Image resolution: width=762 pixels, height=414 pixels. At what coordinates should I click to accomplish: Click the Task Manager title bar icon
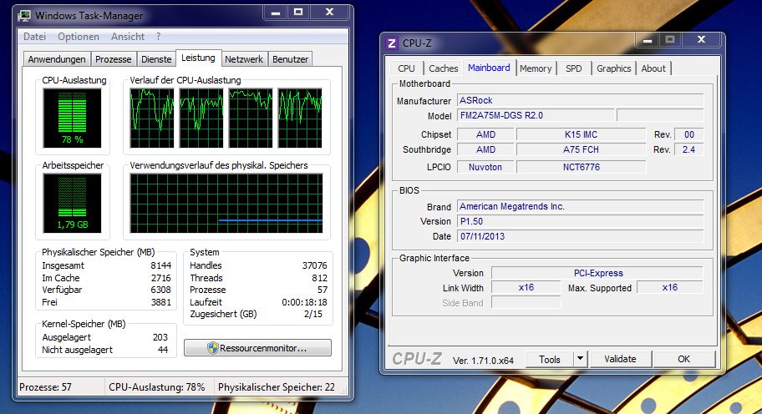[x=23, y=16]
